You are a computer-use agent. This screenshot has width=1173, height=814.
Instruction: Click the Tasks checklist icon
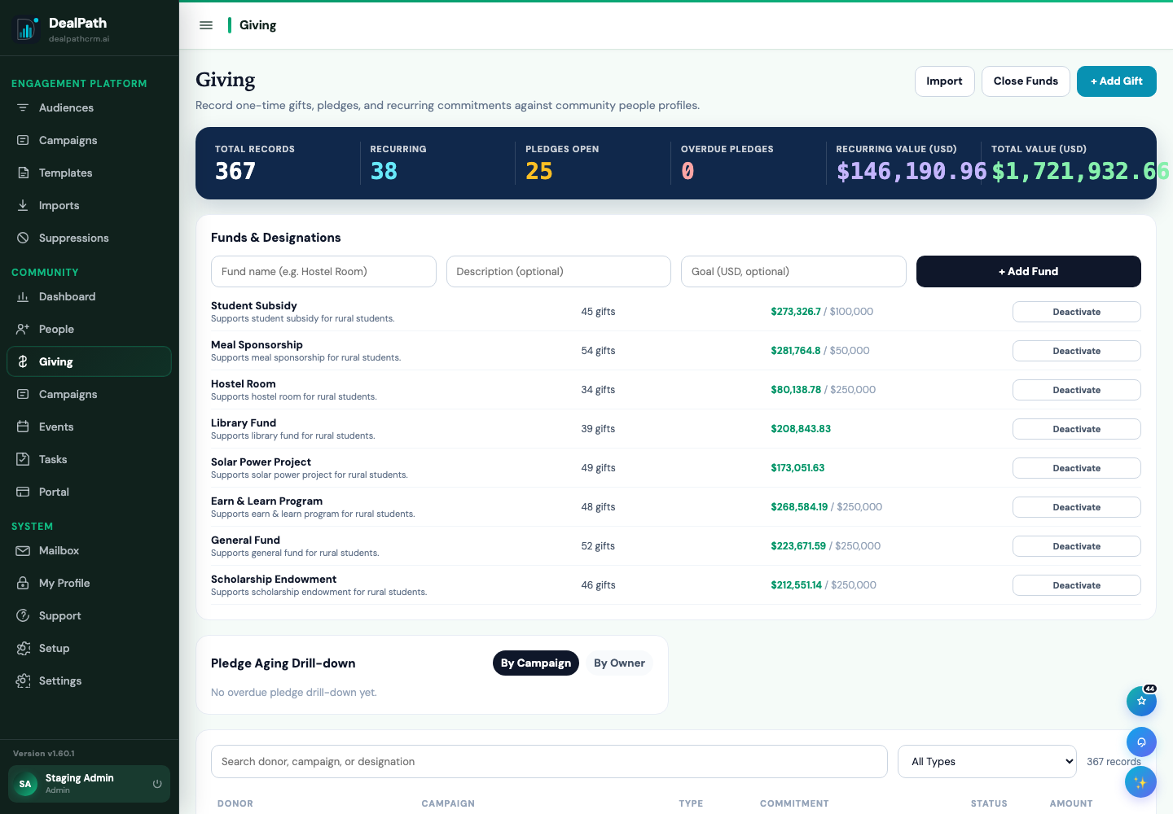click(x=23, y=459)
